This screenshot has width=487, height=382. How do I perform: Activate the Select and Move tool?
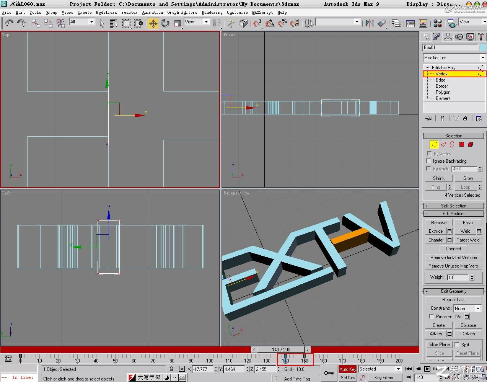153,23
